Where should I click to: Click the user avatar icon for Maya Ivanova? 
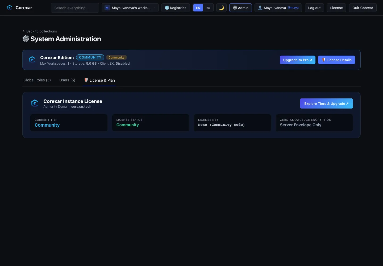(260, 8)
